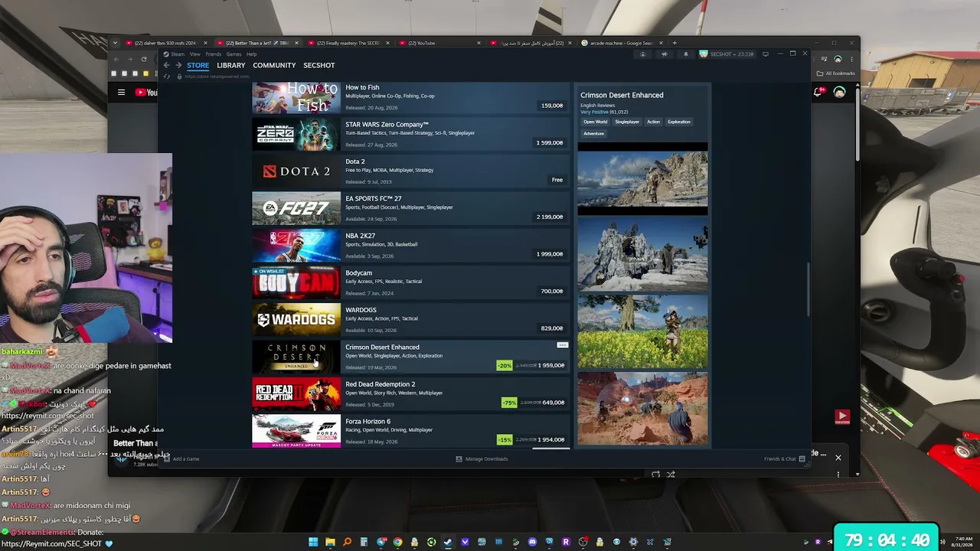This screenshot has height=551, width=980.
Task: Open Friends & Chat link
Action: click(779, 459)
